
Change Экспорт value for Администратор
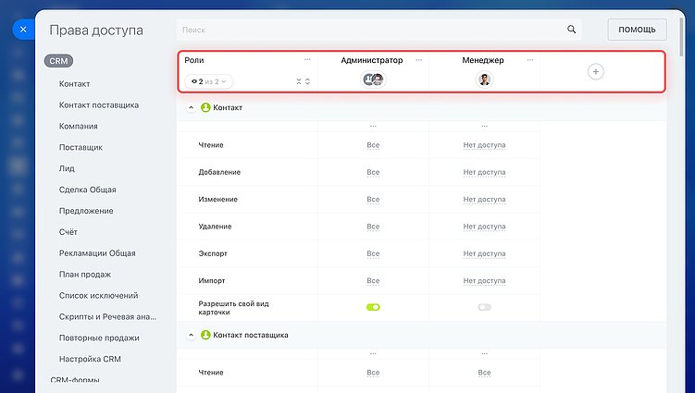pos(373,253)
